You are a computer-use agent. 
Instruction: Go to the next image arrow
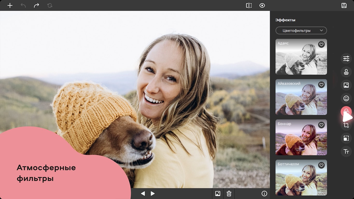pyautogui.click(x=153, y=194)
